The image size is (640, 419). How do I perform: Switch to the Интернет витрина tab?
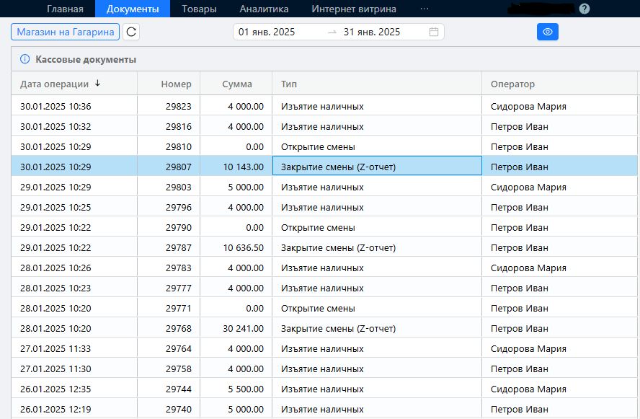tap(351, 9)
